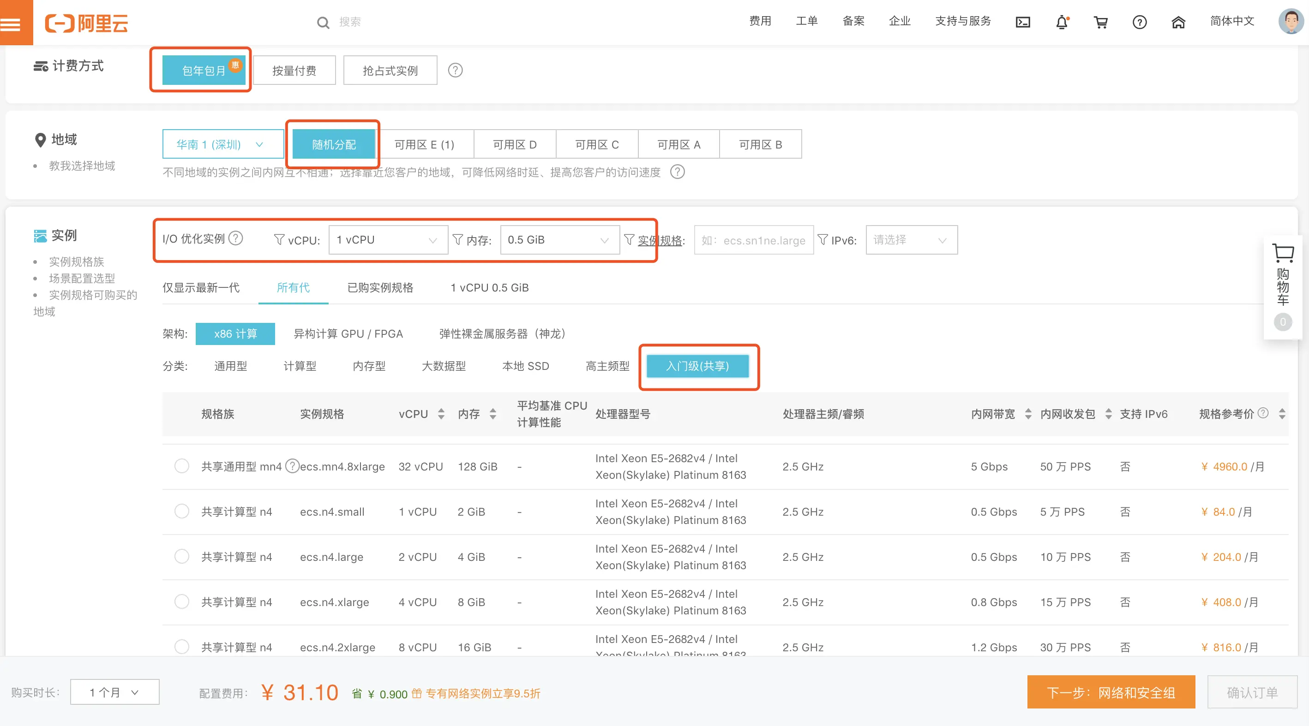This screenshot has width=1309, height=726.
Task: Expand the vCPU filter dropdown
Action: click(x=388, y=240)
